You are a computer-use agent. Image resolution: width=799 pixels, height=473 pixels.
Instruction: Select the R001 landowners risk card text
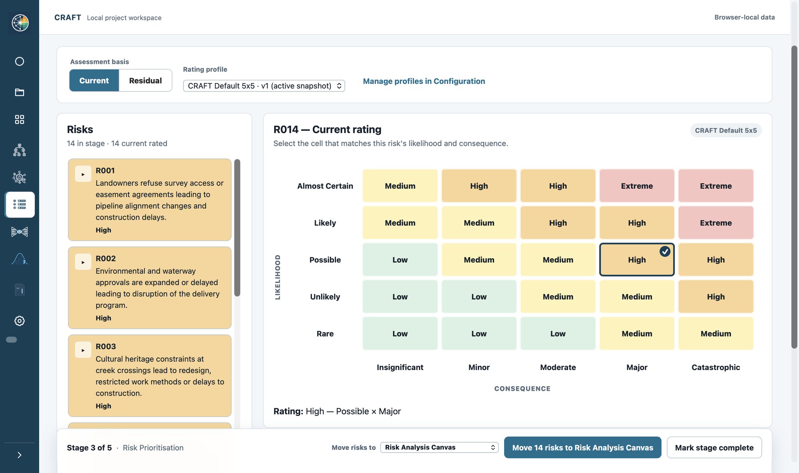(x=160, y=200)
